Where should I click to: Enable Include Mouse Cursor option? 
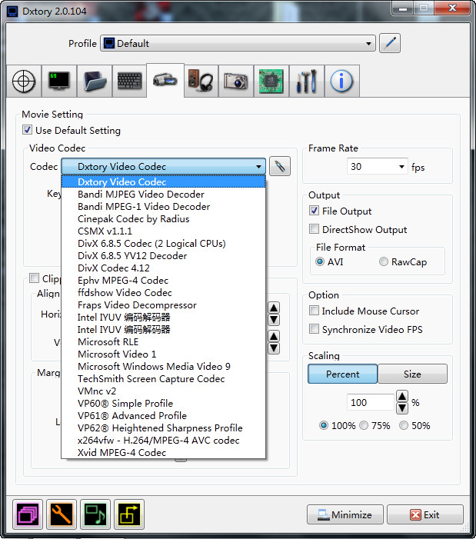point(314,311)
